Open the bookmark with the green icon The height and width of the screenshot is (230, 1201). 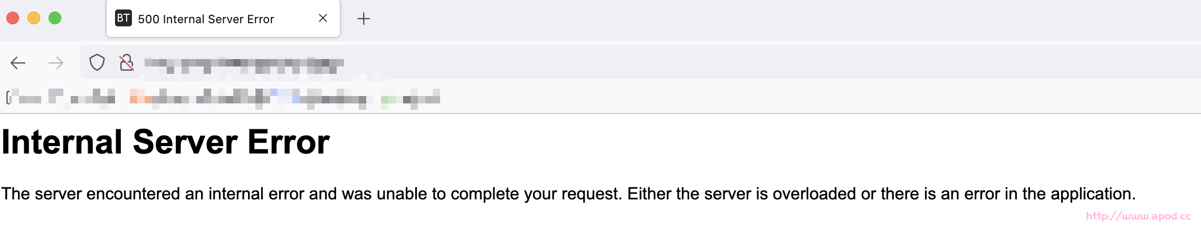[410, 98]
